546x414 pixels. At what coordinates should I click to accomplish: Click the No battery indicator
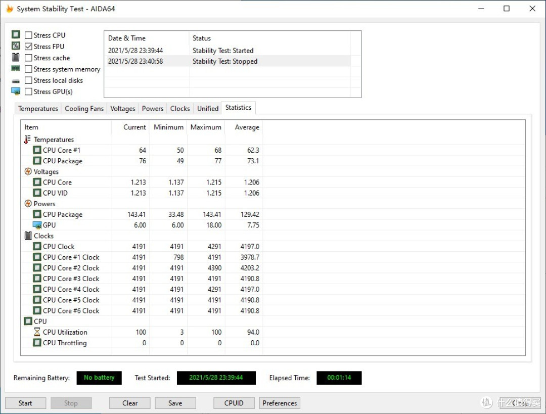click(x=99, y=378)
